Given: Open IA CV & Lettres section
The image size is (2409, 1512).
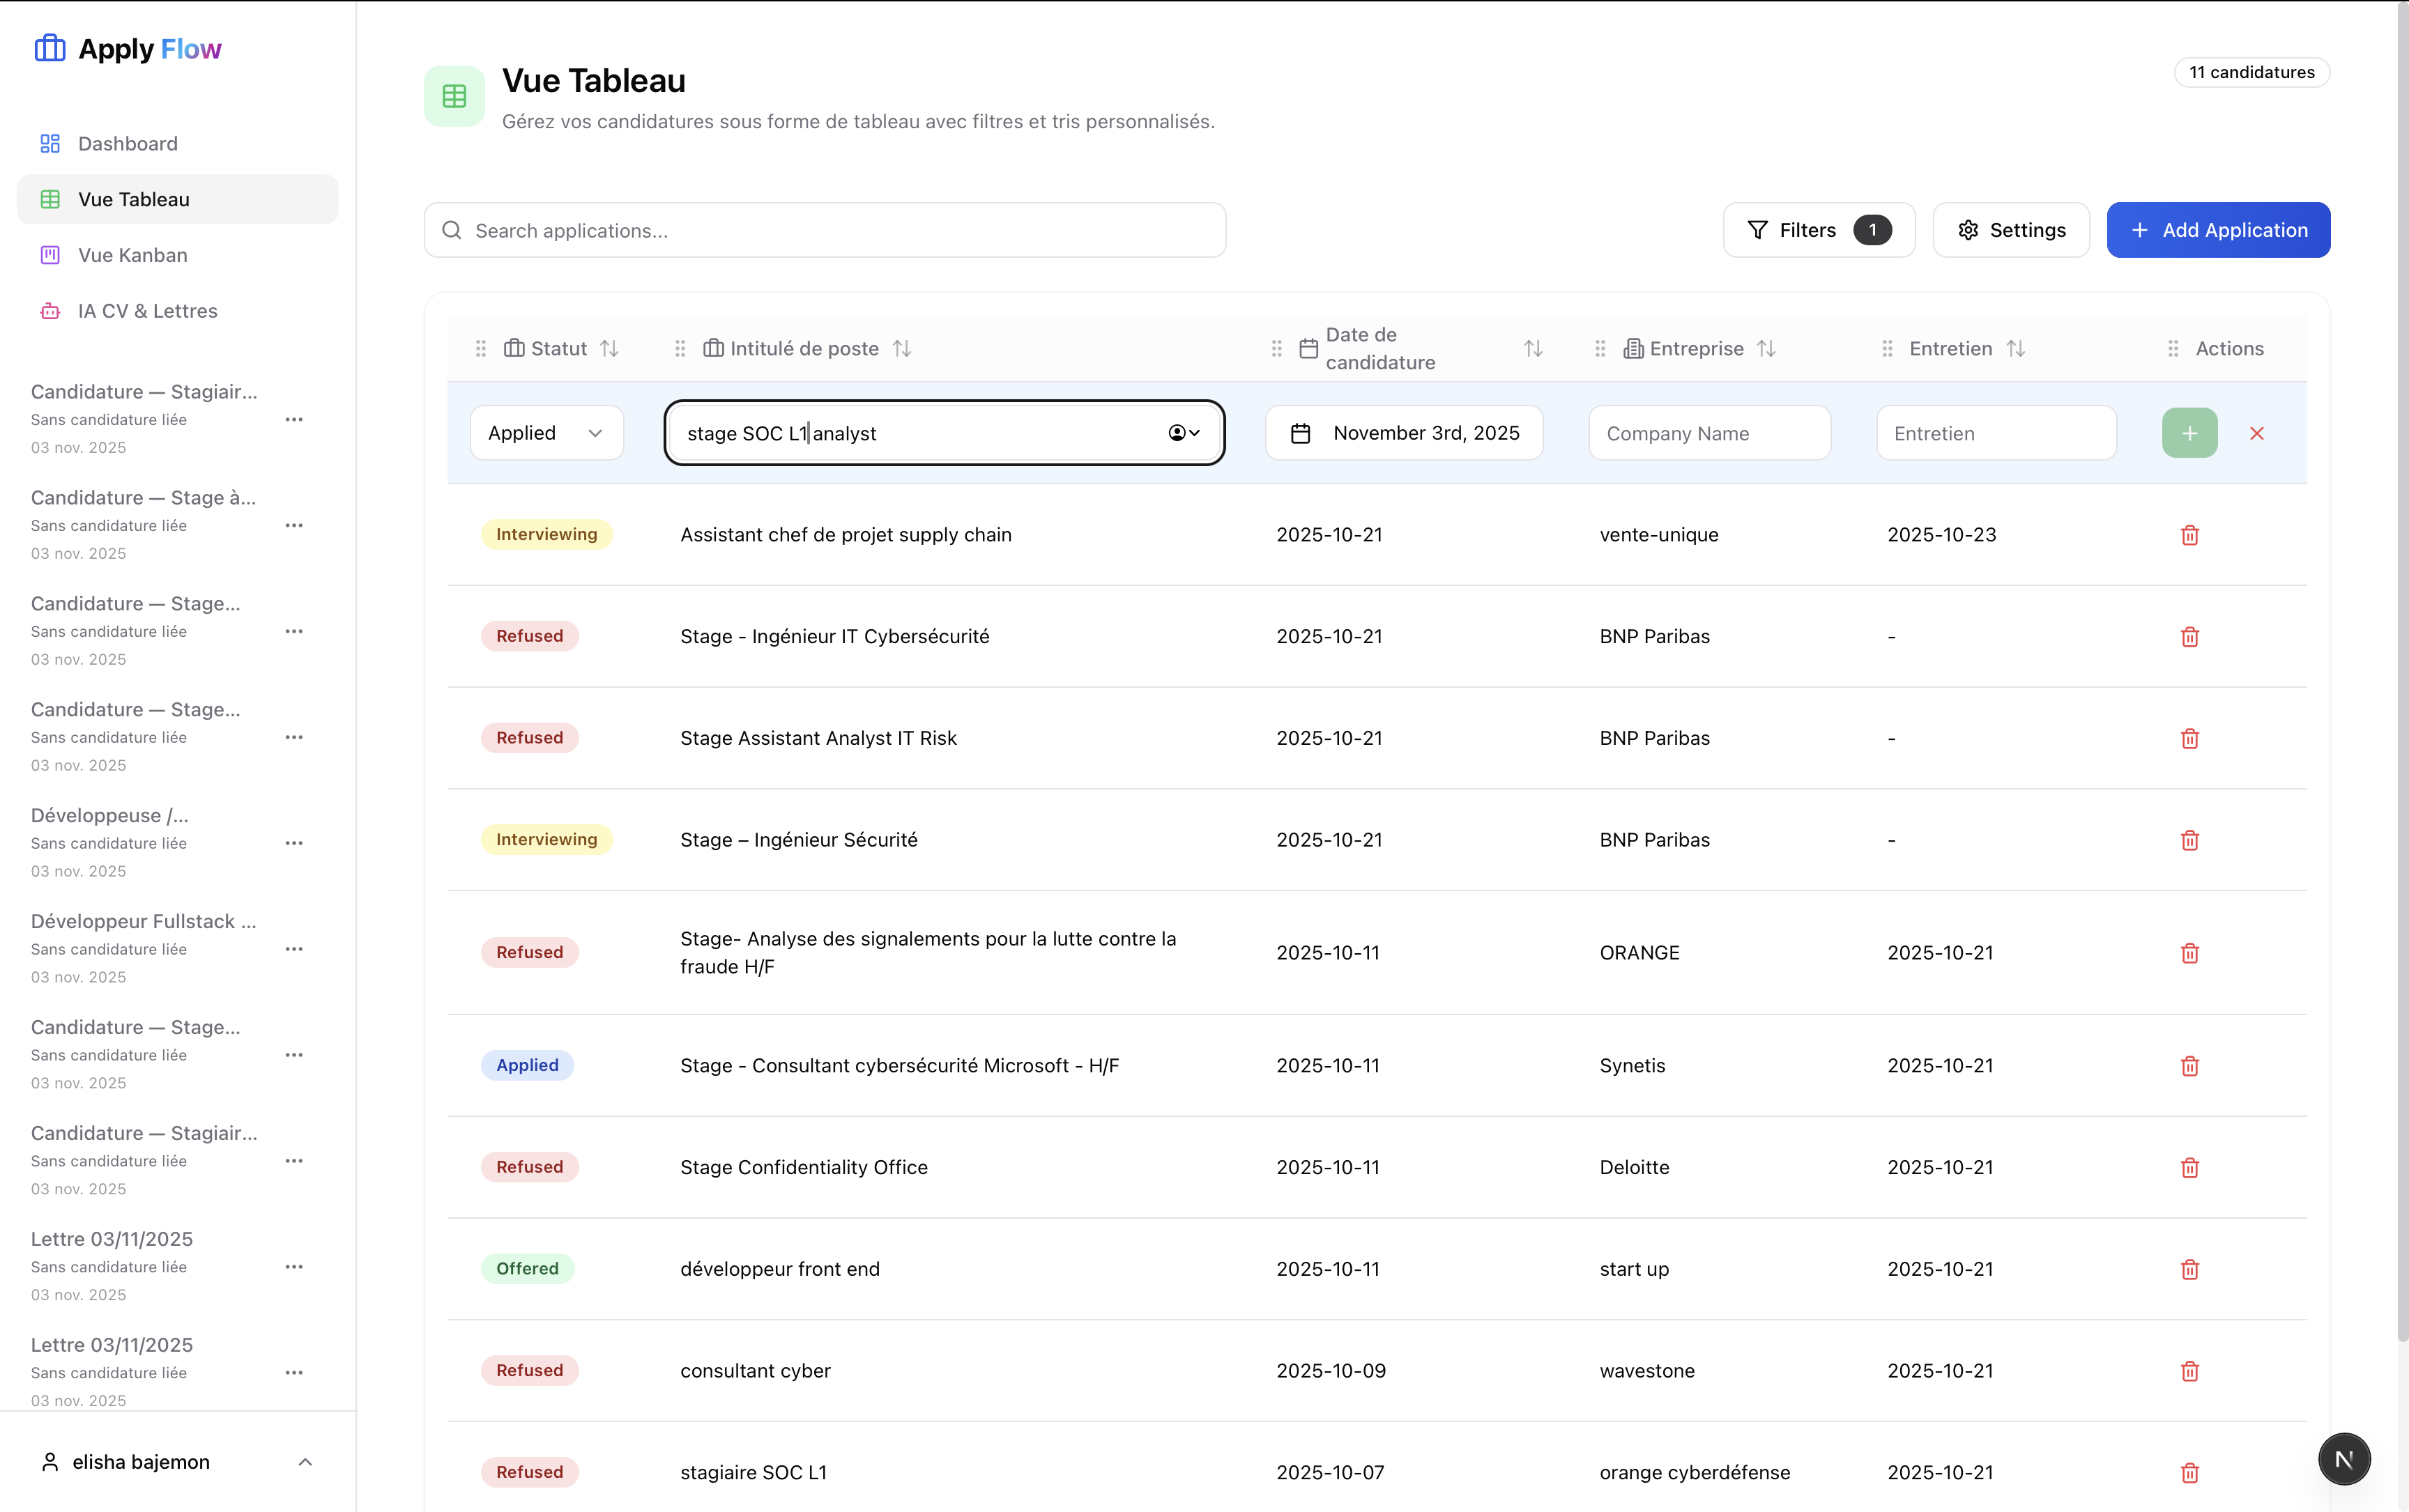Looking at the screenshot, I should click(x=147, y=311).
